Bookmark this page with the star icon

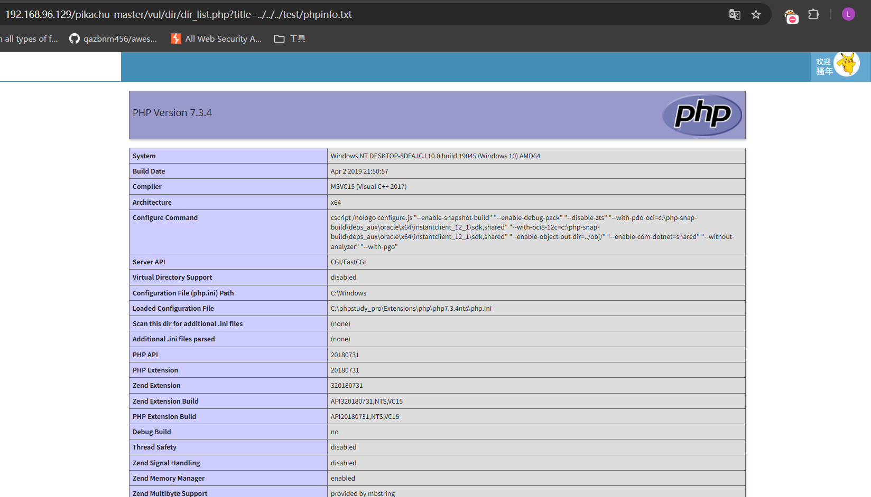756,15
